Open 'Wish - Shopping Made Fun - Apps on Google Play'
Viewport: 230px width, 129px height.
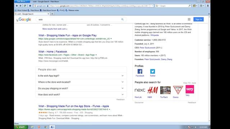68,35
